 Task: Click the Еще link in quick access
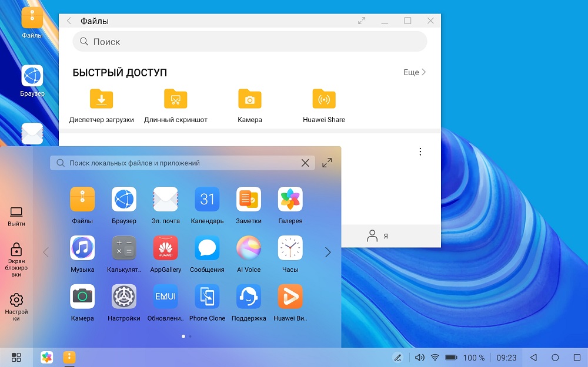[415, 72]
